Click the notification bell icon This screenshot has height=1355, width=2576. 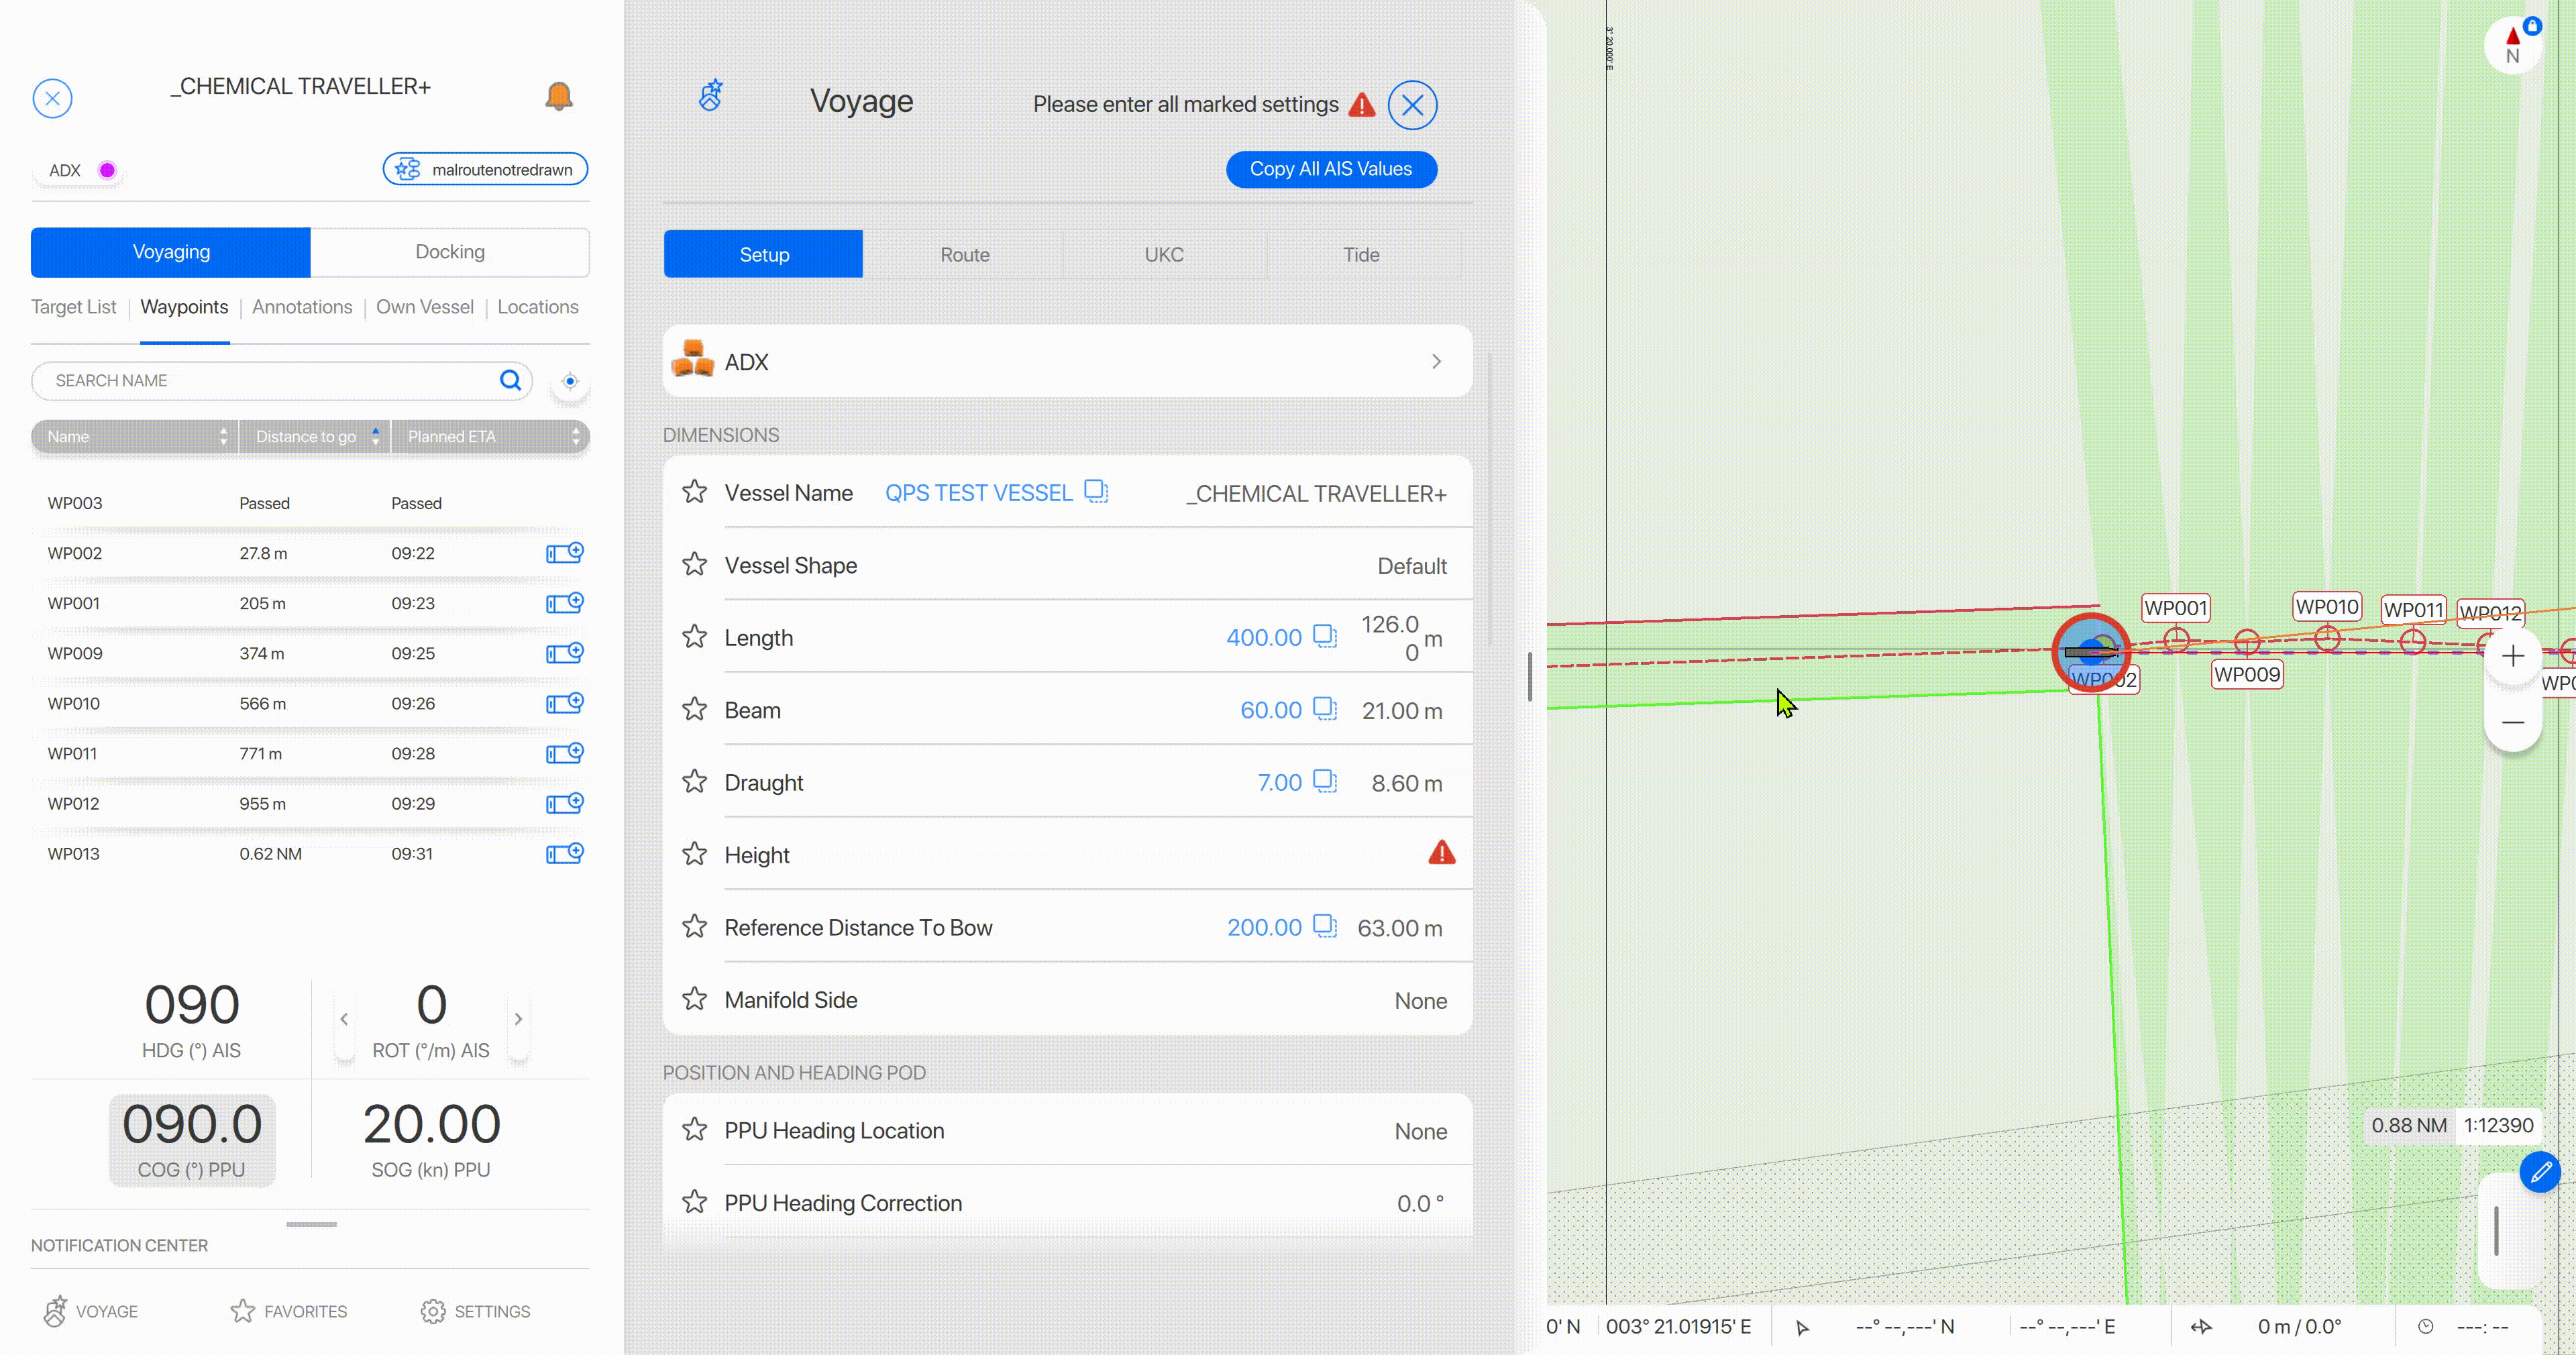click(x=558, y=96)
